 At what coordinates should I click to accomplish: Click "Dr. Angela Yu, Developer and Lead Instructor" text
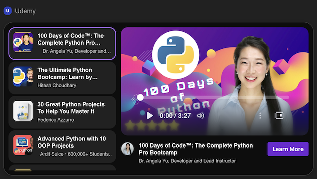pyautogui.click(x=187, y=161)
